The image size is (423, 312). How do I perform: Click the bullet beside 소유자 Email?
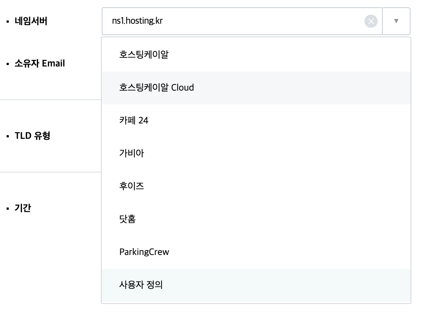8,64
